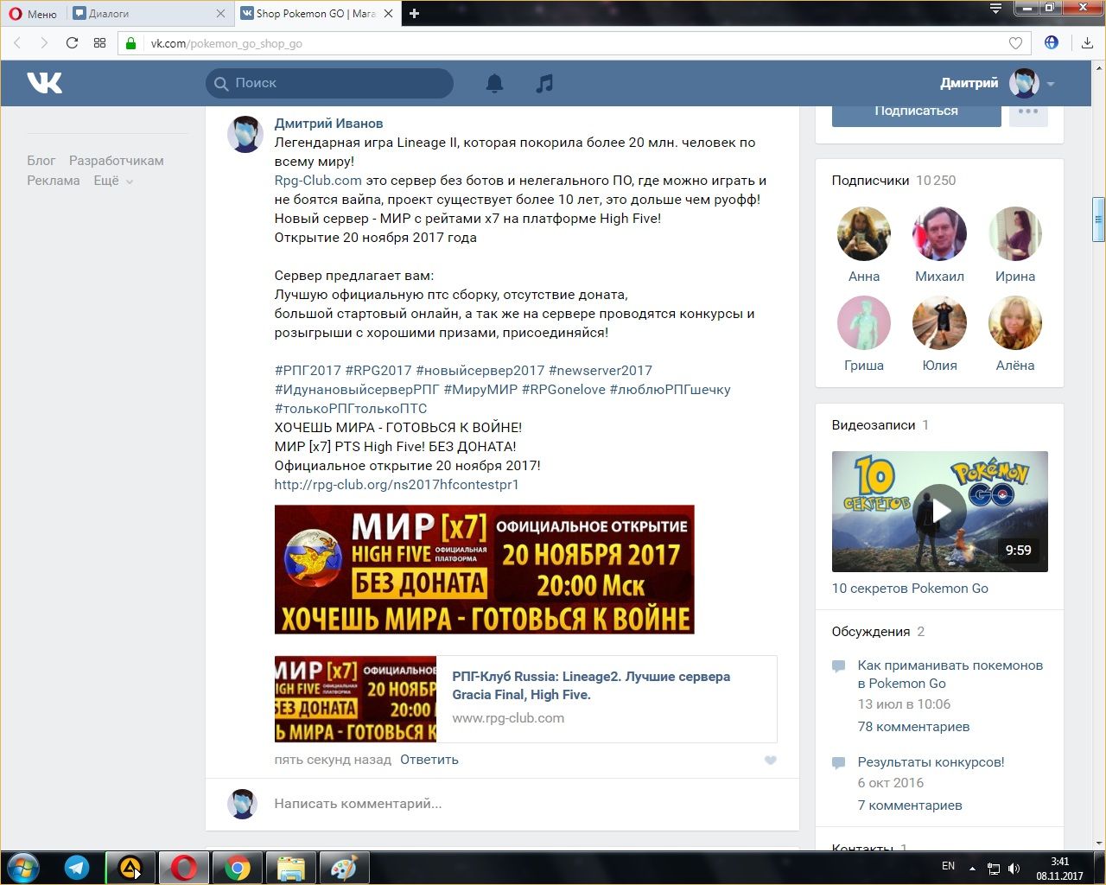Image resolution: width=1106 pixels, height=885 pixels.
Task: Click the search field Поиск
Action: point(329,83)
